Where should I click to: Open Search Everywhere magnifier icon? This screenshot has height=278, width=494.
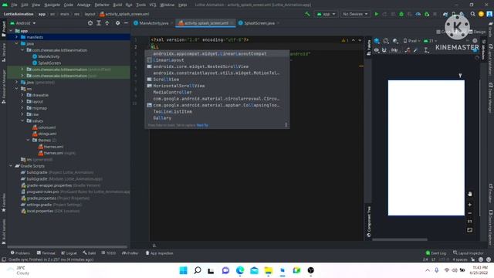point(472,14)
